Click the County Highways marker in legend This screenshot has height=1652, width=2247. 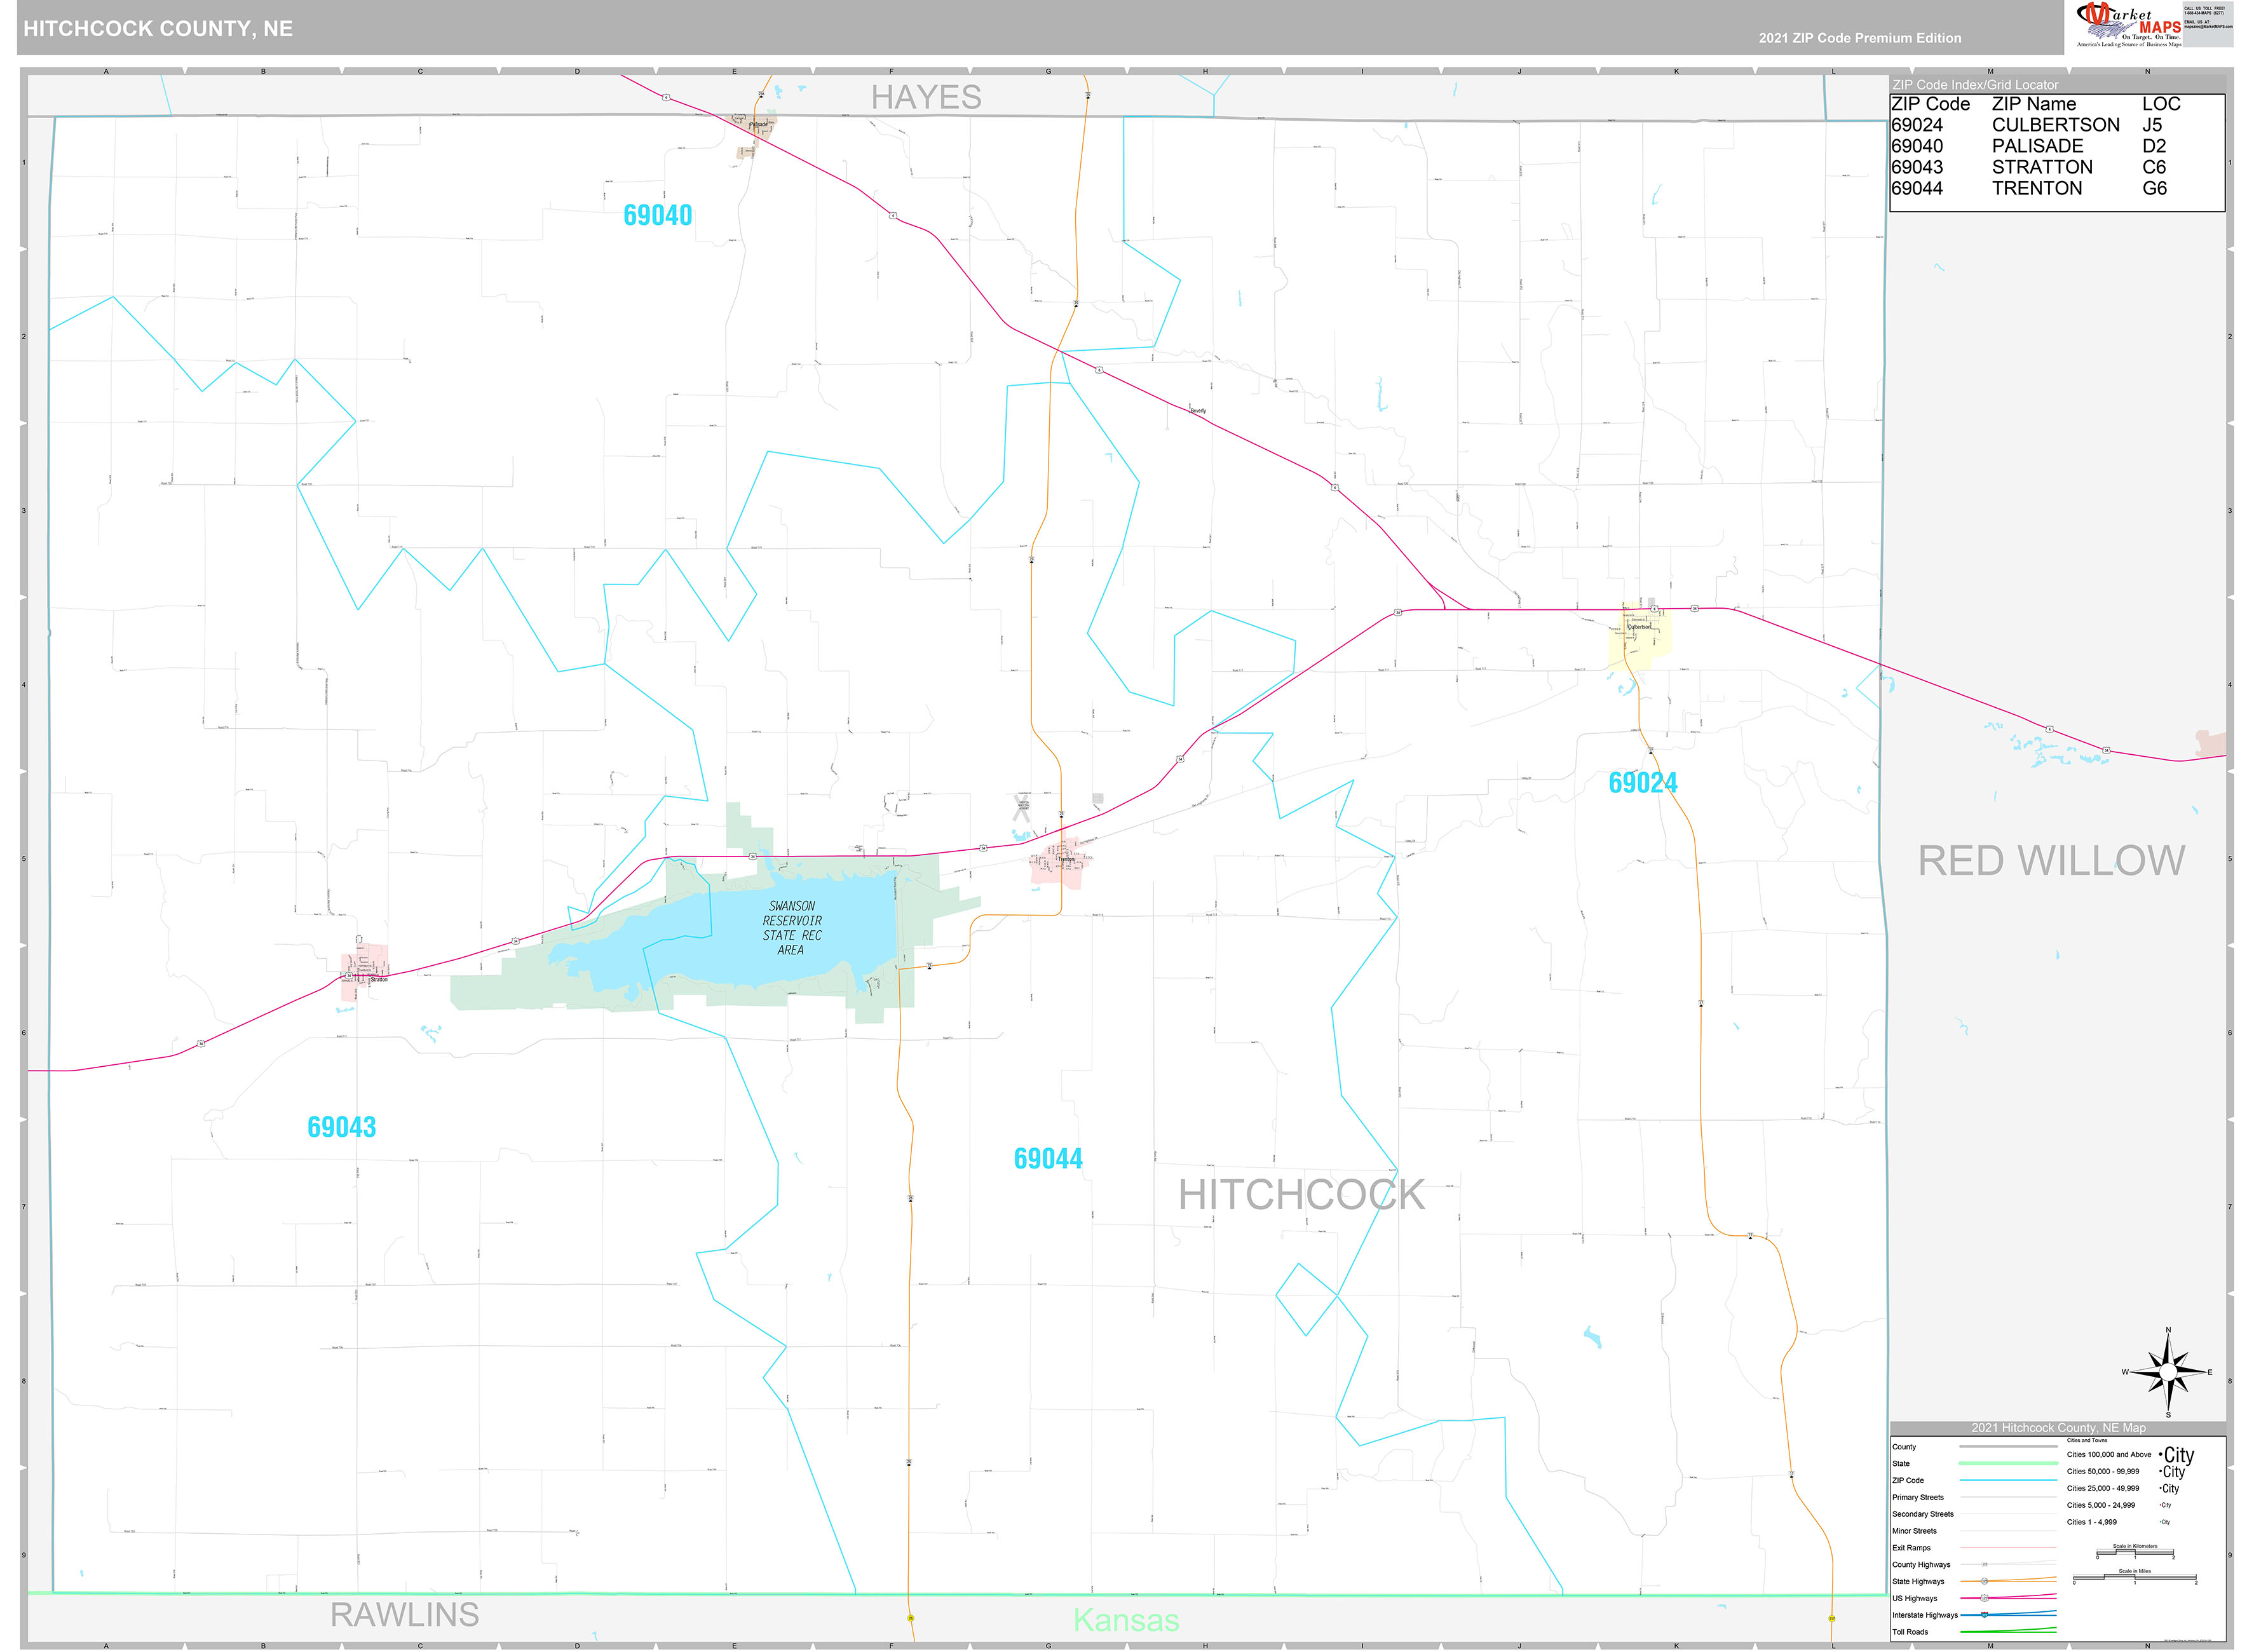[1984, 1565]
